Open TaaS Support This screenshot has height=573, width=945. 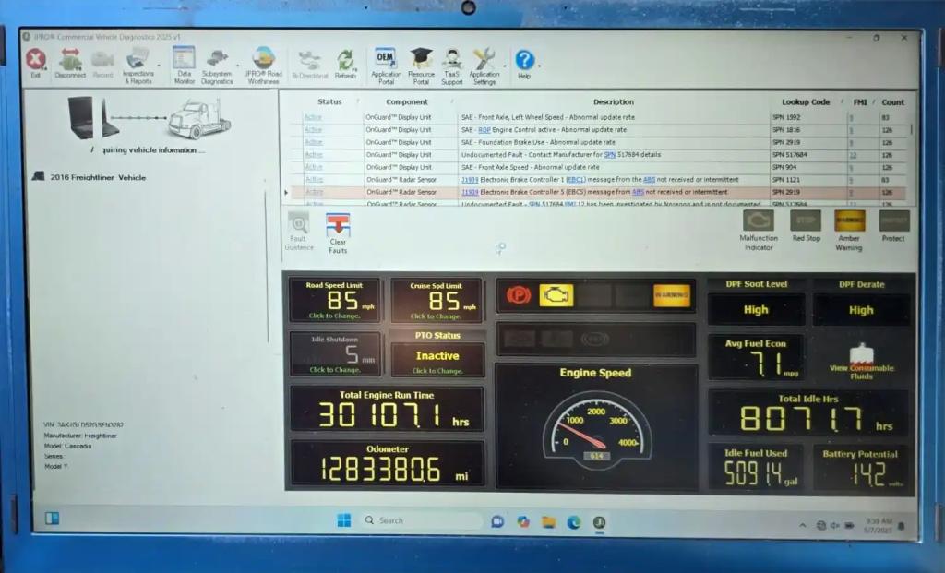coord(452,61)
